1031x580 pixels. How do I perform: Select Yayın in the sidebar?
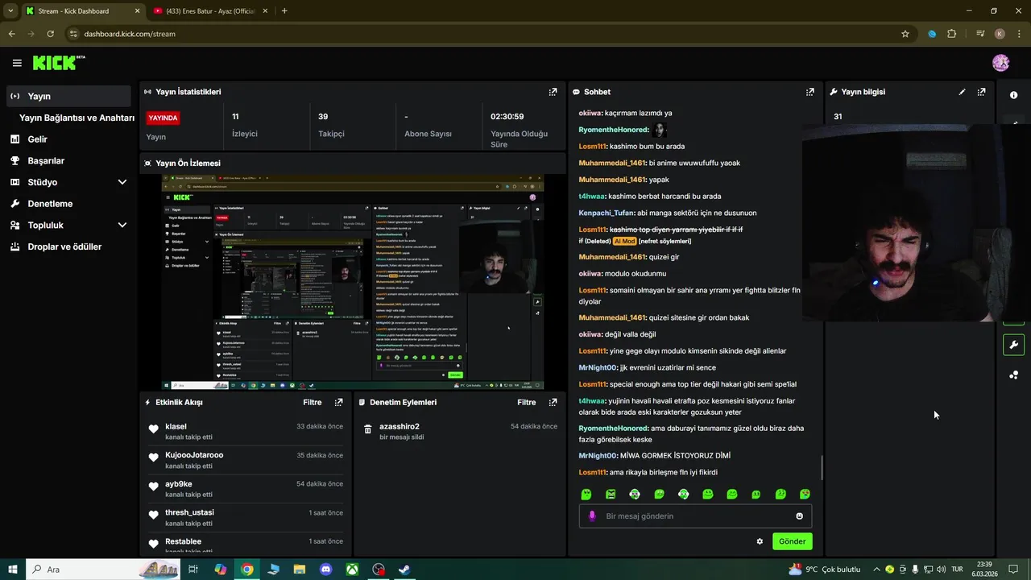68,96
